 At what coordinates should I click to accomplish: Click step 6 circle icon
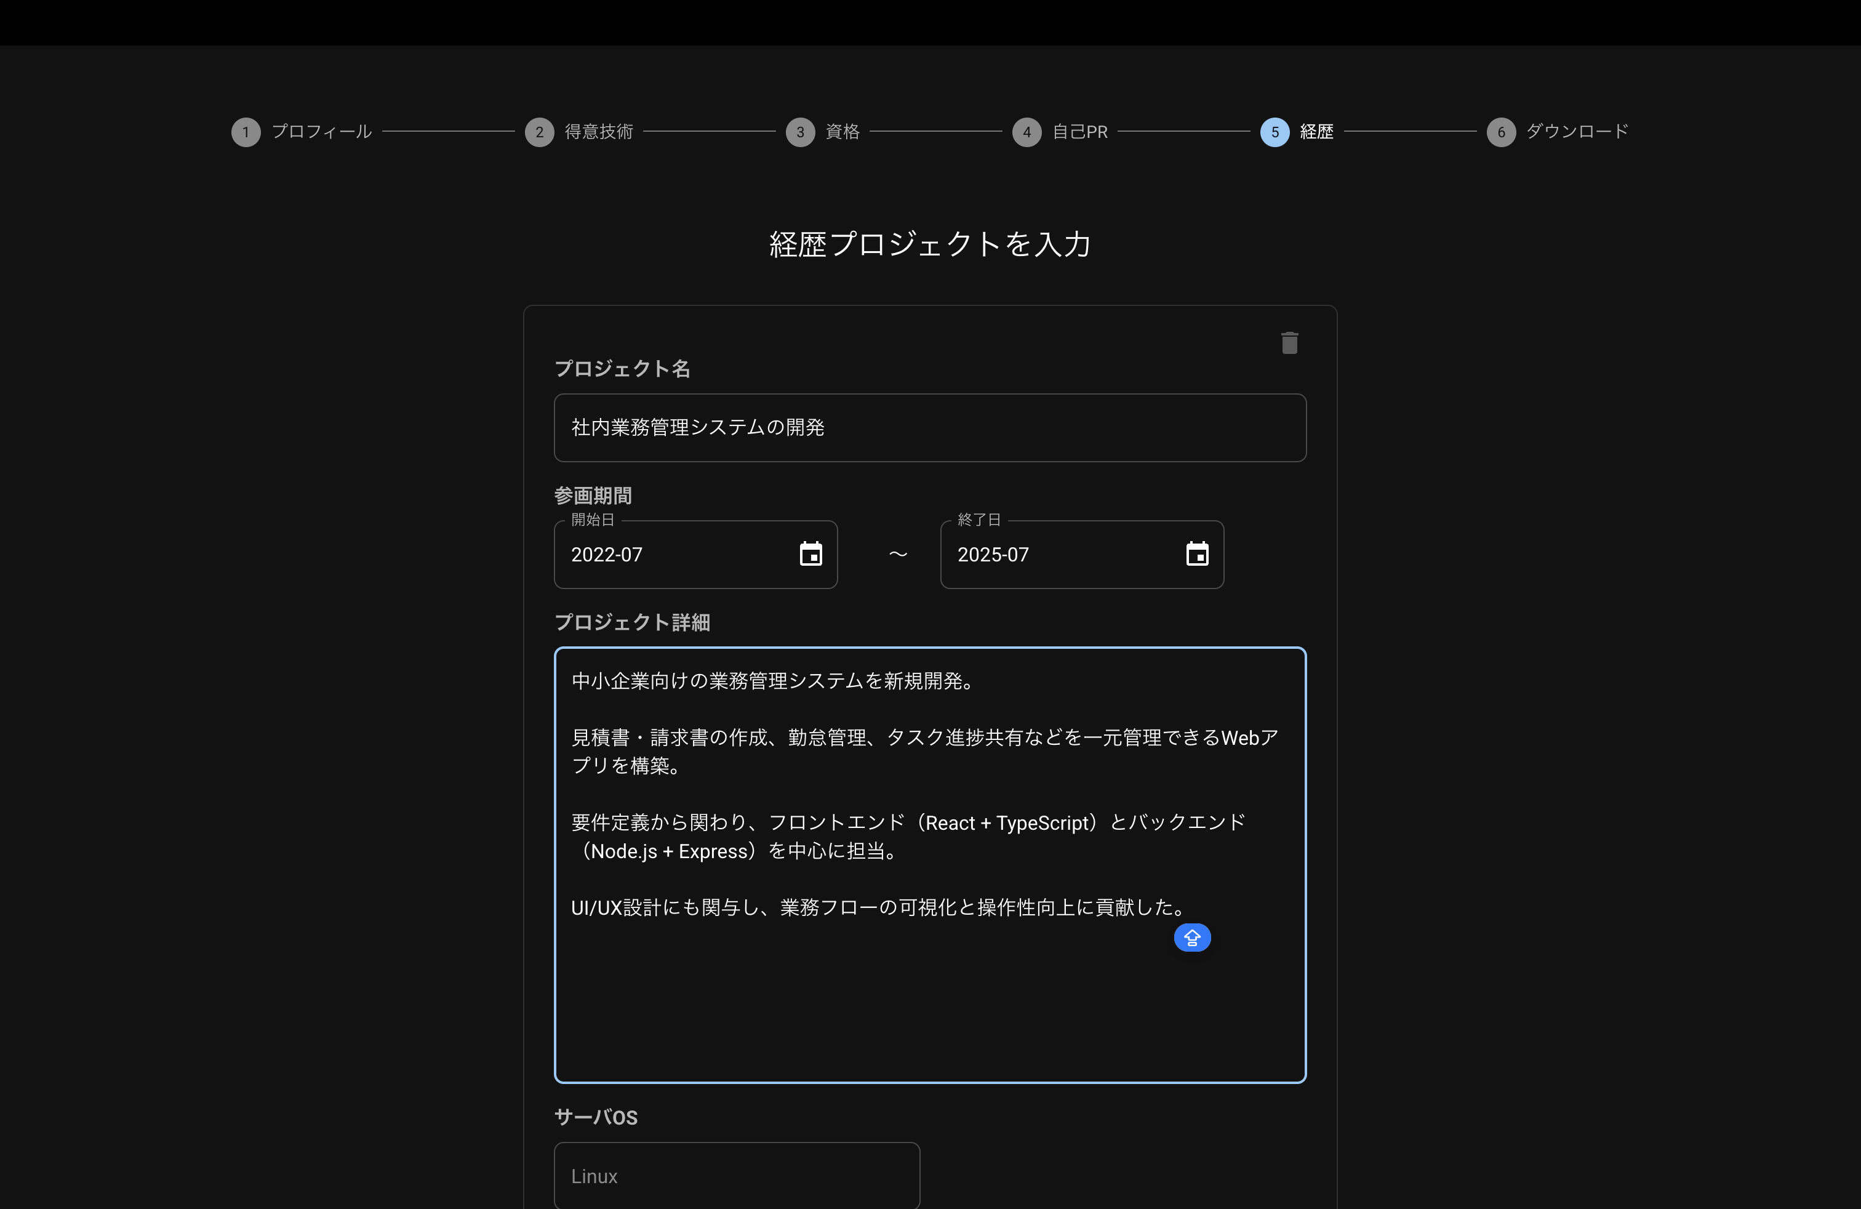(1500, 132)
